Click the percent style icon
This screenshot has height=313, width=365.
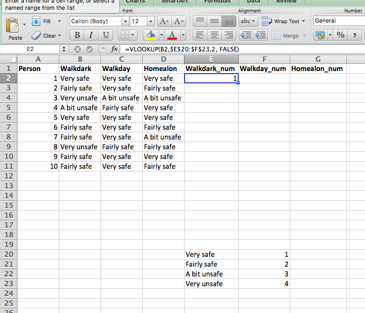point(340,35)
